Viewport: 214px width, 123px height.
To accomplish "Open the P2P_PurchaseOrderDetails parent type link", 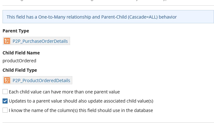I will click(x=40, y=41).
